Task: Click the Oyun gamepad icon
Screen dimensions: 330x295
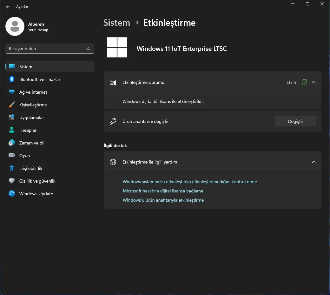Action: pyautogui.click(x=12, y=155)
